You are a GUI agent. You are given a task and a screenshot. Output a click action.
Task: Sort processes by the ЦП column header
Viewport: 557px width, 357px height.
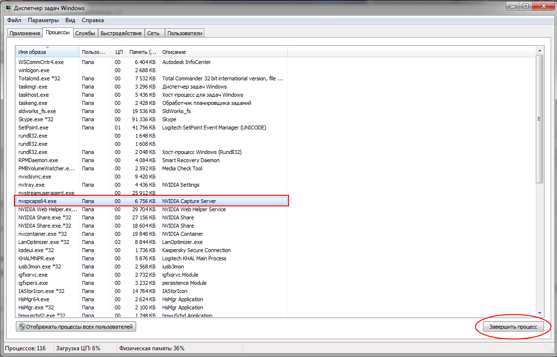[117, 52]
